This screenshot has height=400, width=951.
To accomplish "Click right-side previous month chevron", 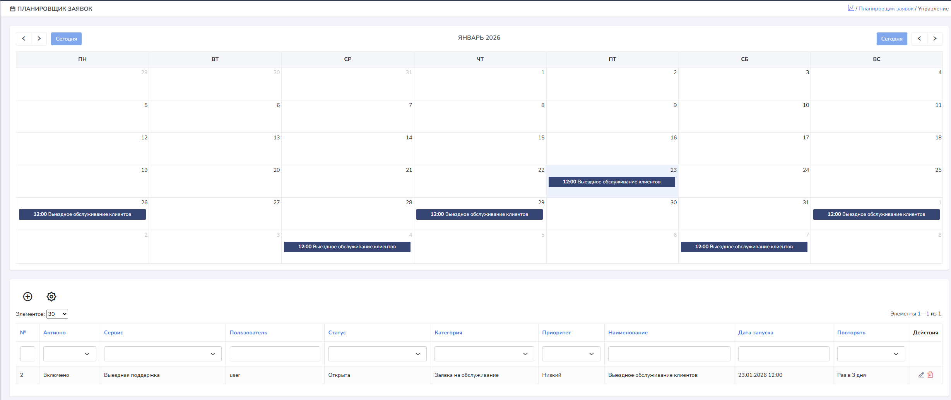I will coord(919,39).
